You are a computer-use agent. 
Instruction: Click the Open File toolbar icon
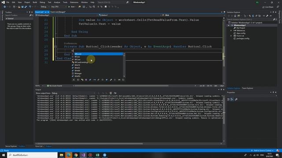[19, 7]
